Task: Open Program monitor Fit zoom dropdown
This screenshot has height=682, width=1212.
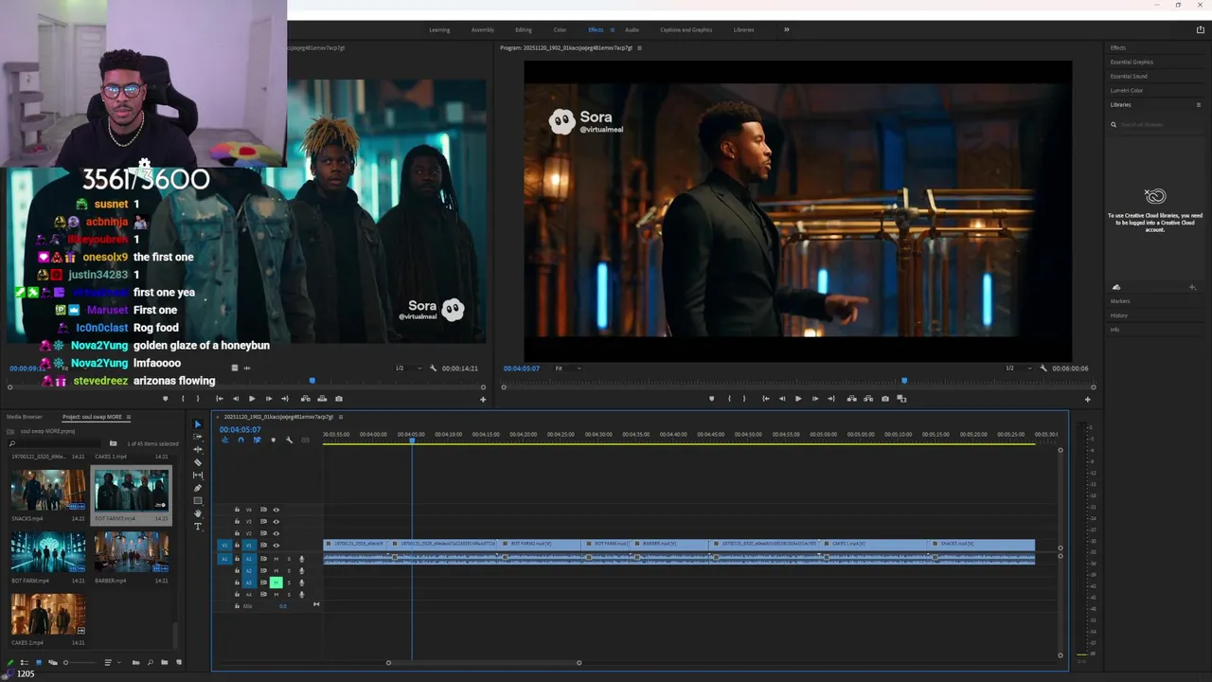Action: (x=568, y=368)
